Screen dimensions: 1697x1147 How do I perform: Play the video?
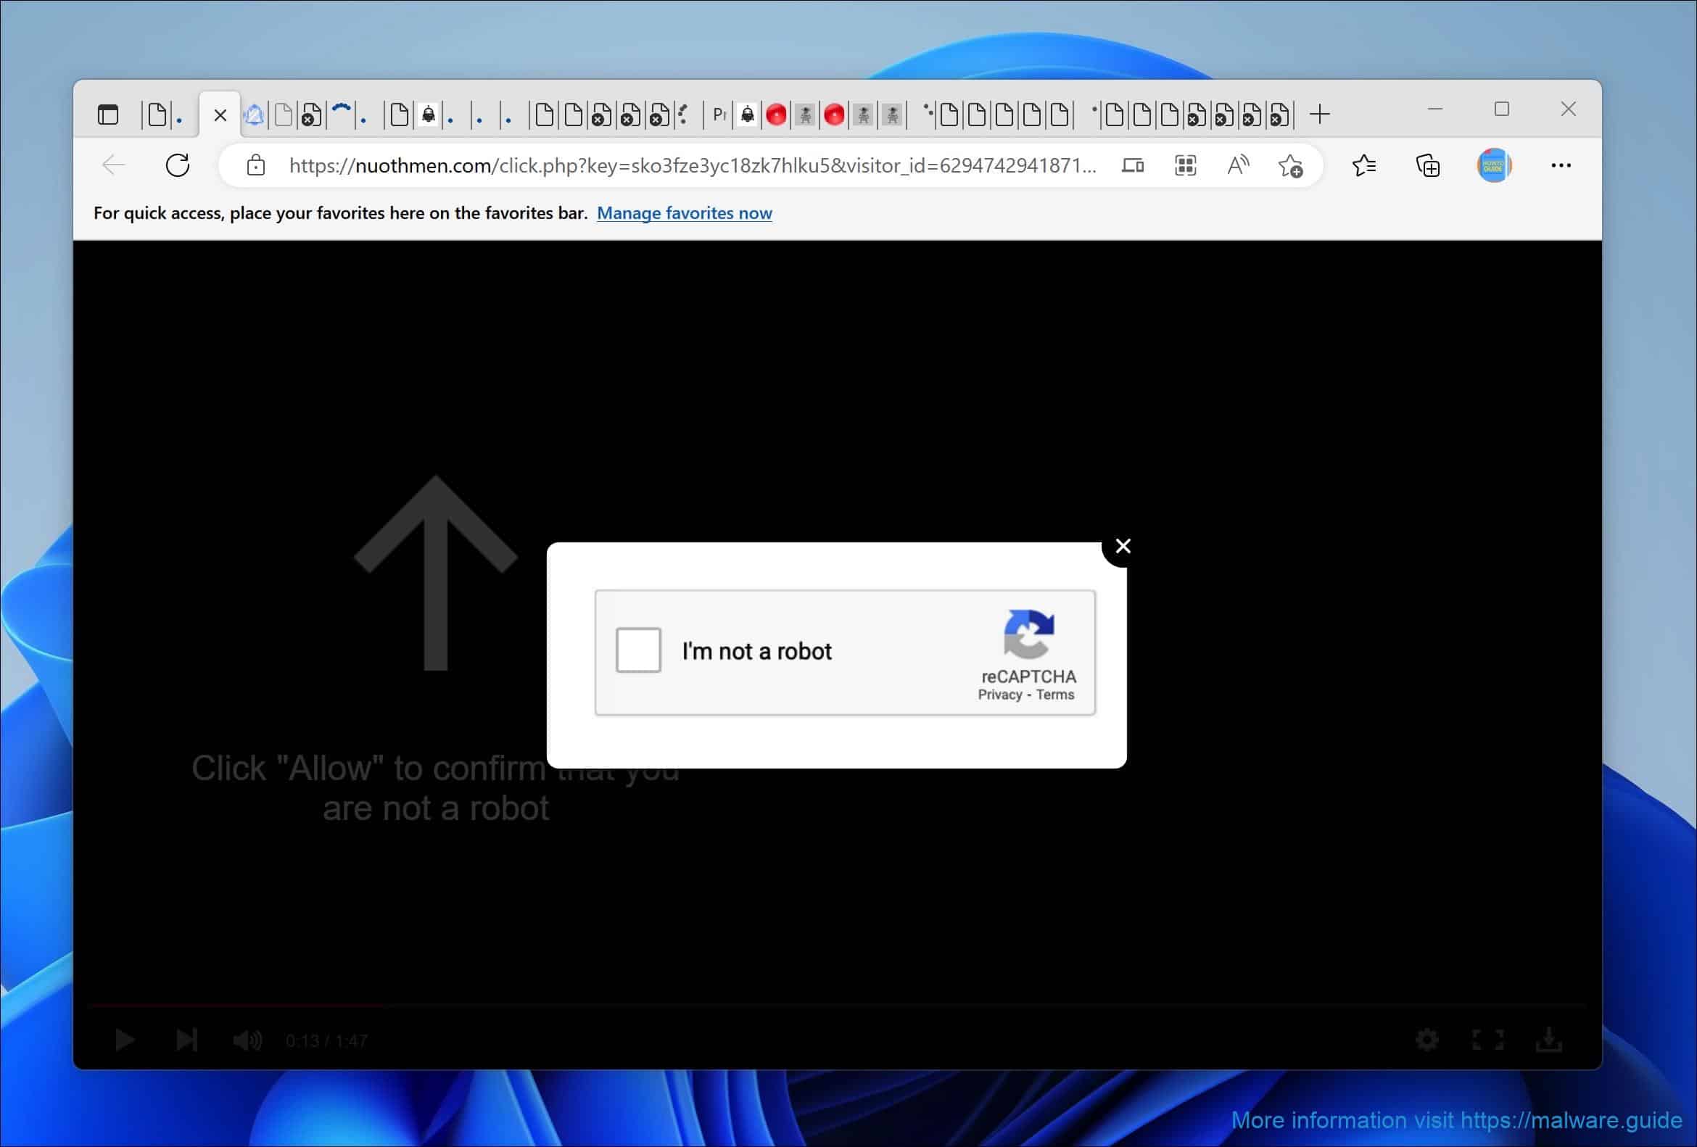(x=125, y=1040)
